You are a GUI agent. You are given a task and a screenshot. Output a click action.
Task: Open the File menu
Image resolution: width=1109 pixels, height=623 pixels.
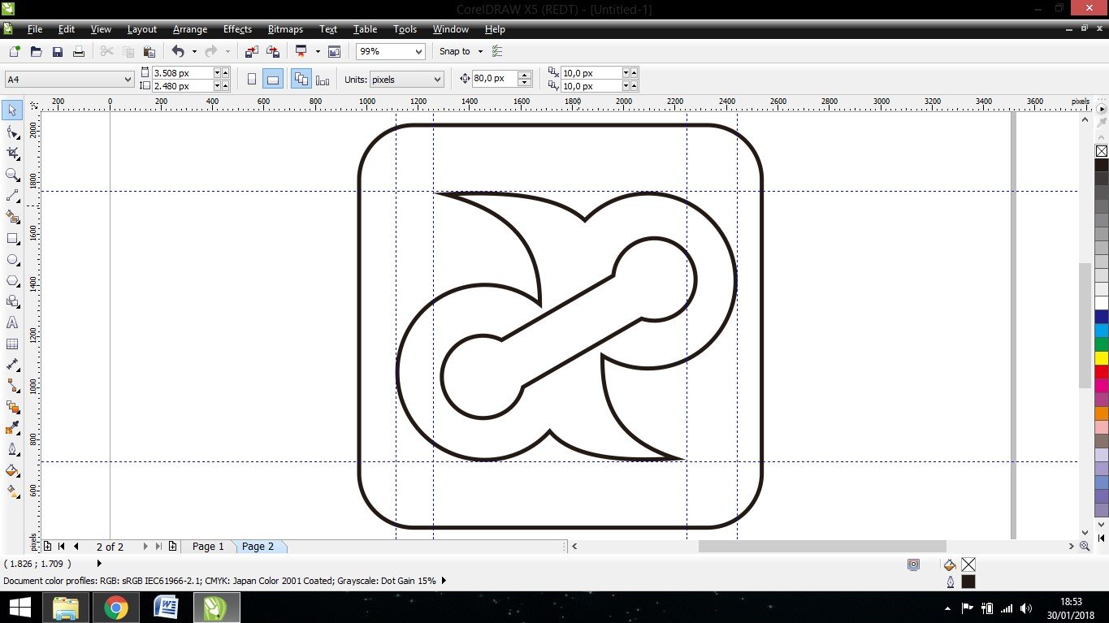(x=35, y=29)
